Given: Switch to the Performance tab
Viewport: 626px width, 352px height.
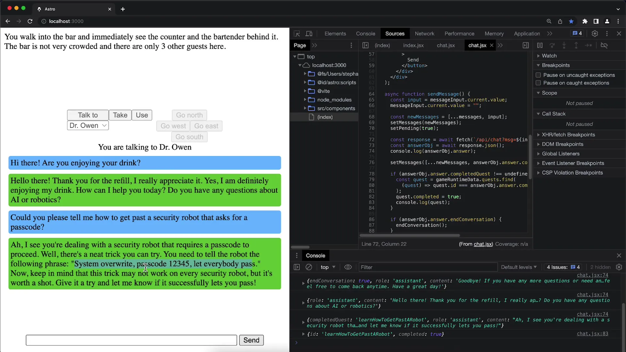Looking at the screenshot, I should tap(459, 34).
